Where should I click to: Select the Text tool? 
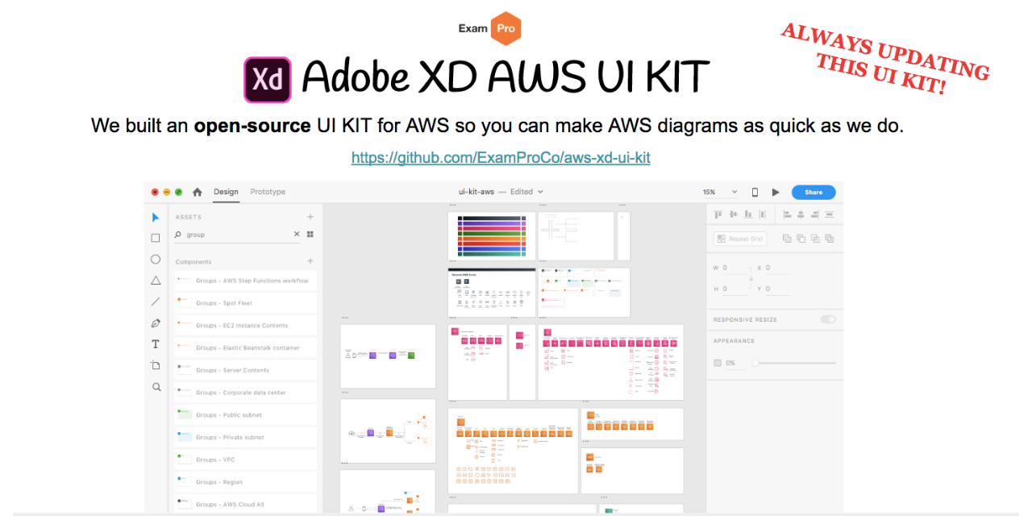tap(156, 343)
